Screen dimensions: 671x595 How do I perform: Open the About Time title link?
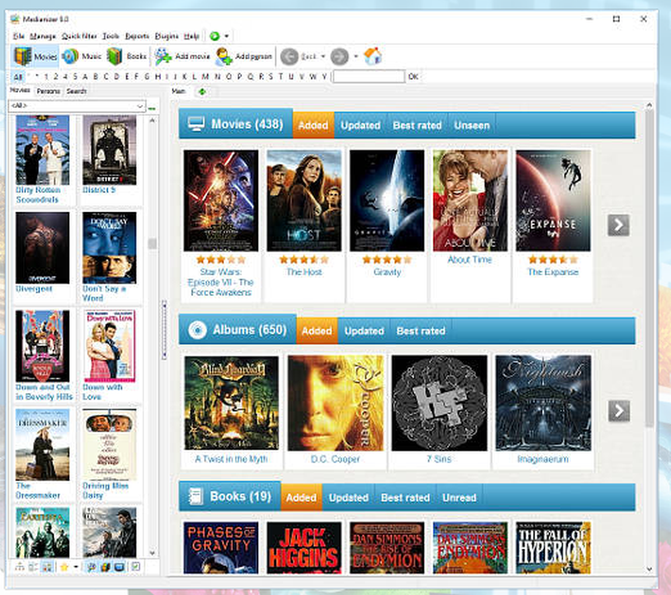click(x=470, y=260)
